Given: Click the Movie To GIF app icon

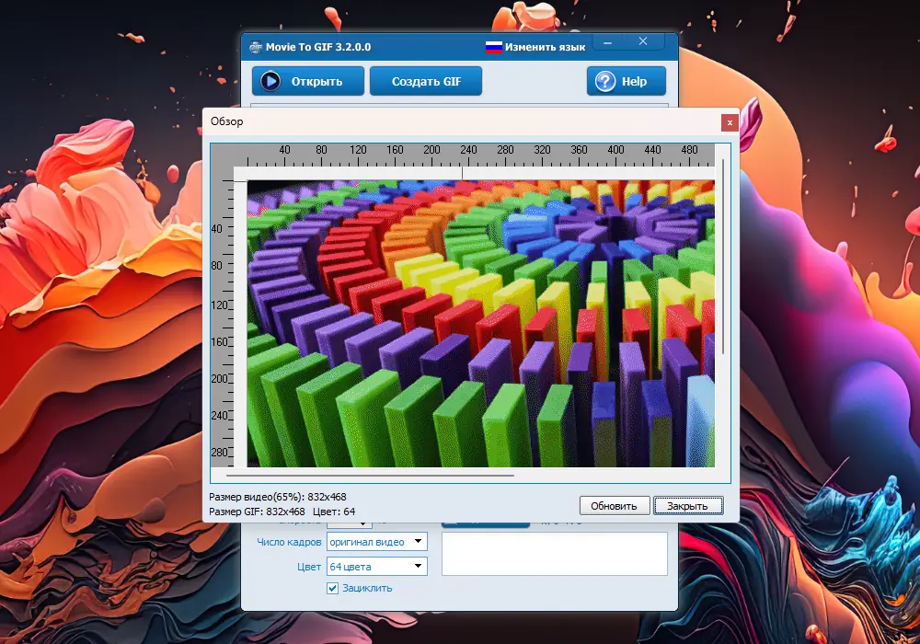Looking at the screenshot, I should pyautogui.click(x=255, y=47).
